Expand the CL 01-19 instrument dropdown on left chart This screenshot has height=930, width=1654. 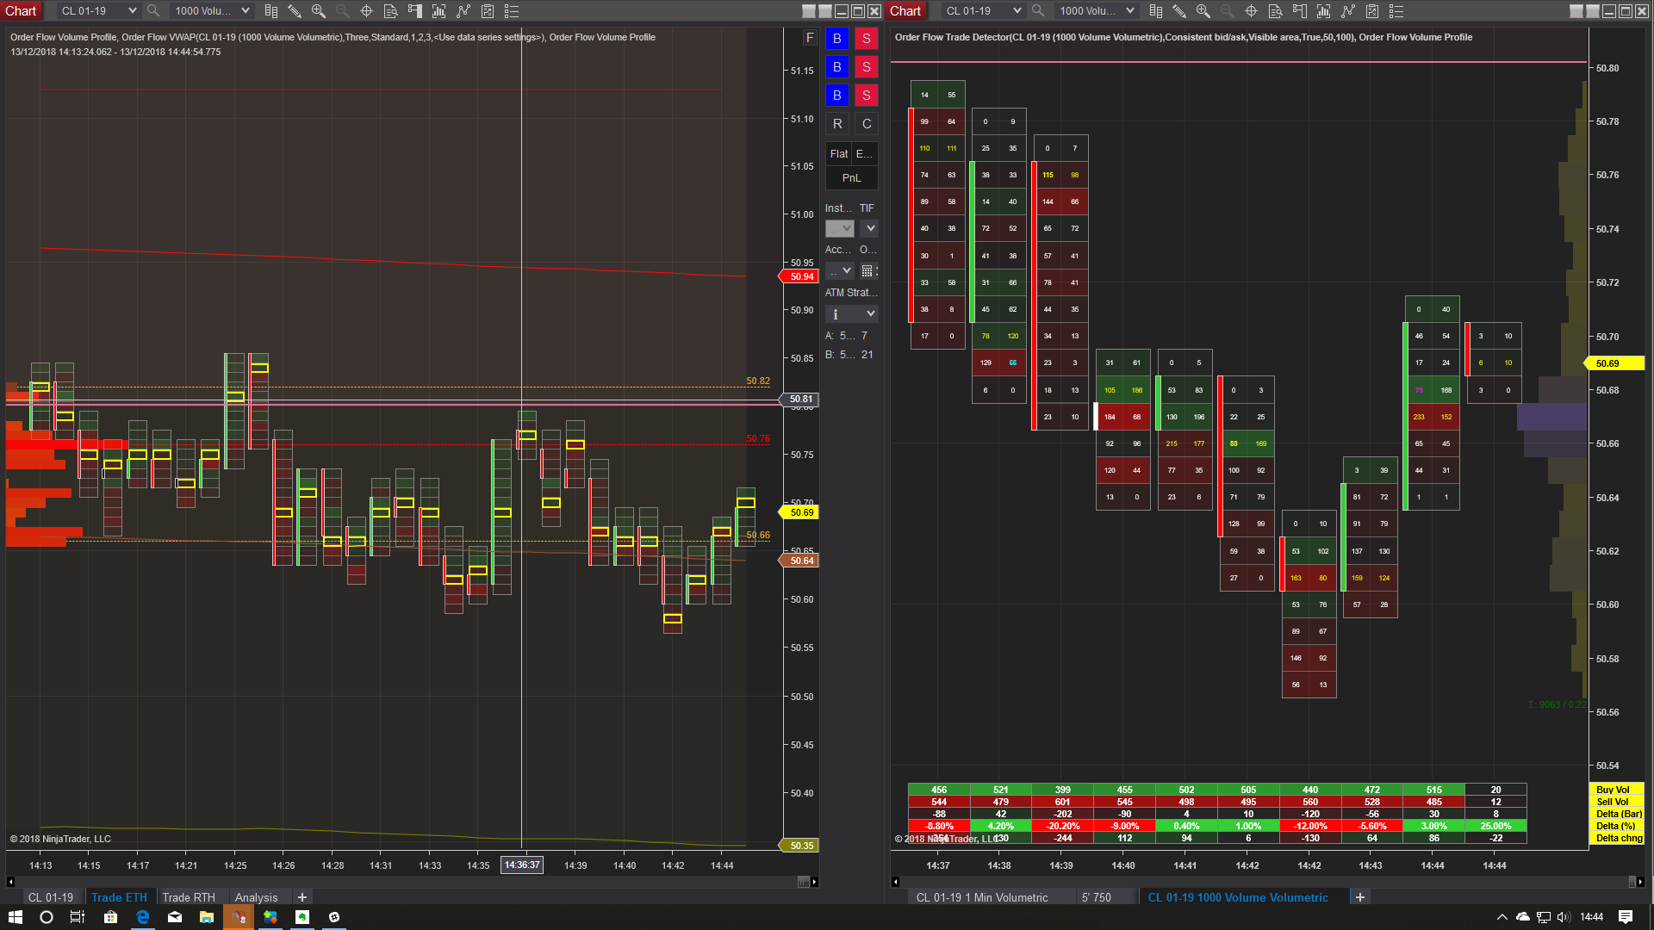(132, 11)
